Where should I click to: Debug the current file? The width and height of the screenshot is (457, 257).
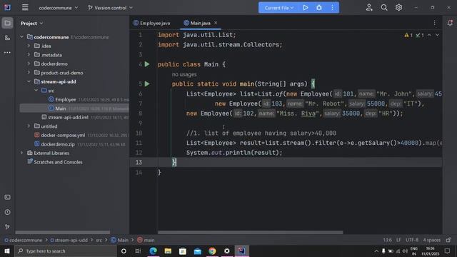[319, 8]
